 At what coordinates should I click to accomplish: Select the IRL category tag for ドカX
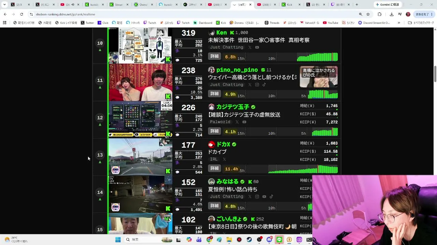pyautogui.click(x=214, y=159)
